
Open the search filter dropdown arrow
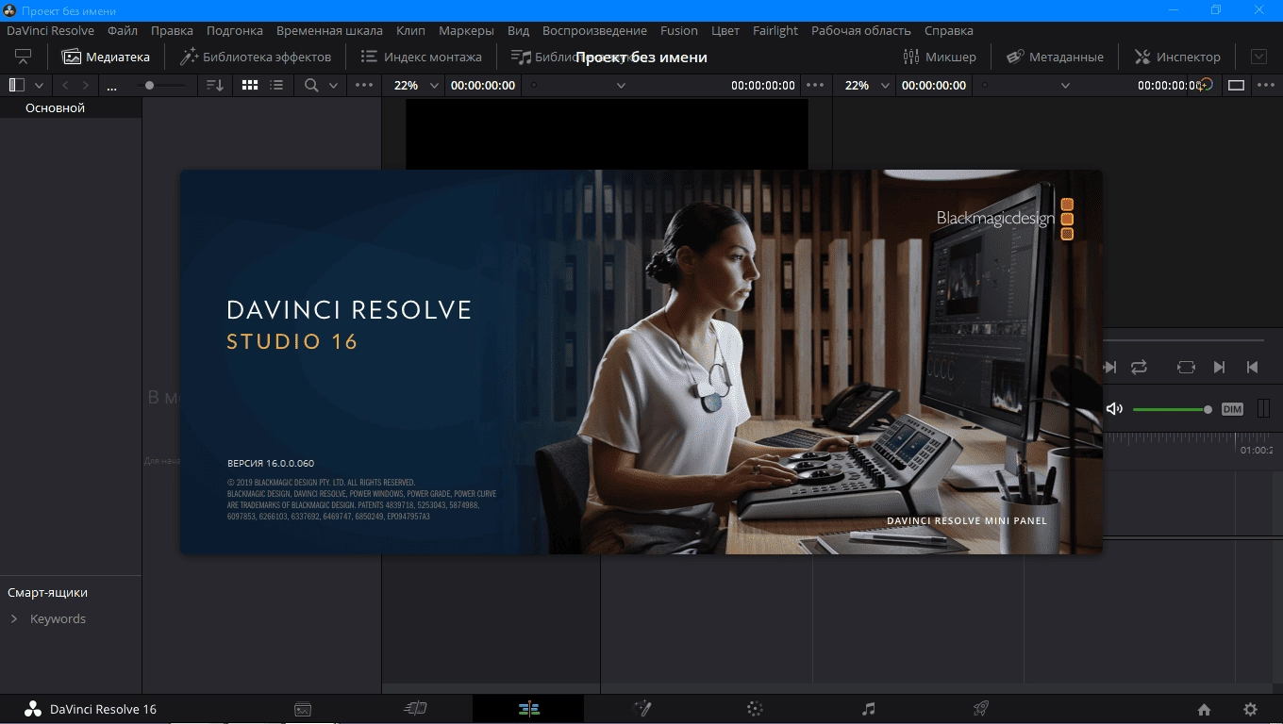[x=333, y=85]
